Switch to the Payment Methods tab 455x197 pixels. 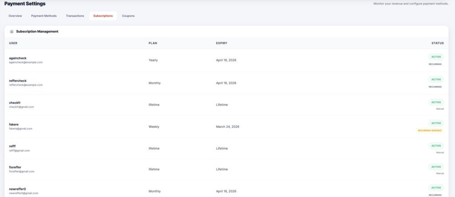pos(44,16)
